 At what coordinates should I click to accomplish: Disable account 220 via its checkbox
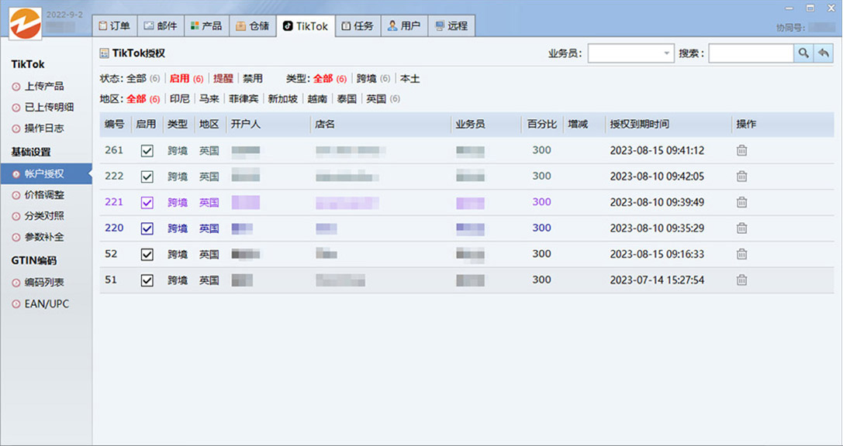[x=147, y=228]
